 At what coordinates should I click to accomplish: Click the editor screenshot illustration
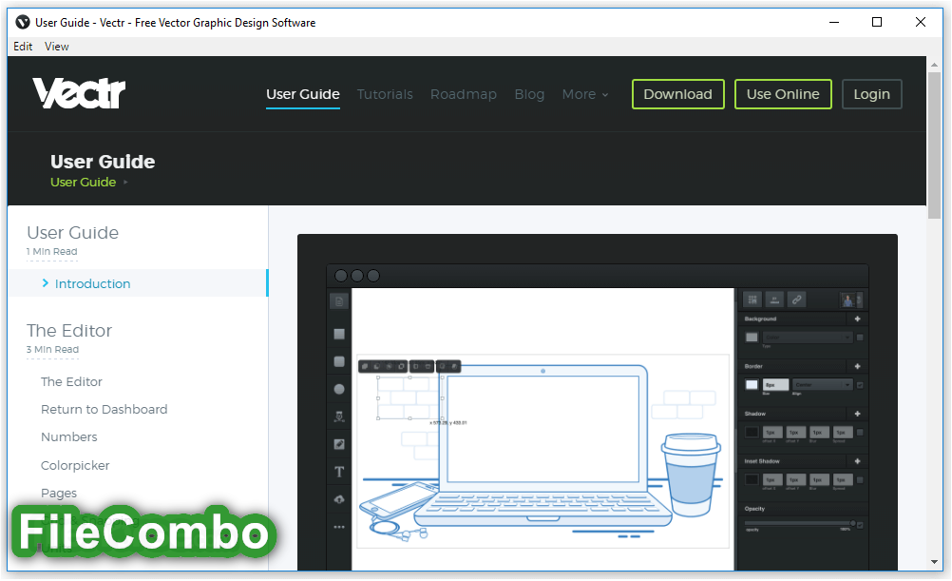click(598, 402)
